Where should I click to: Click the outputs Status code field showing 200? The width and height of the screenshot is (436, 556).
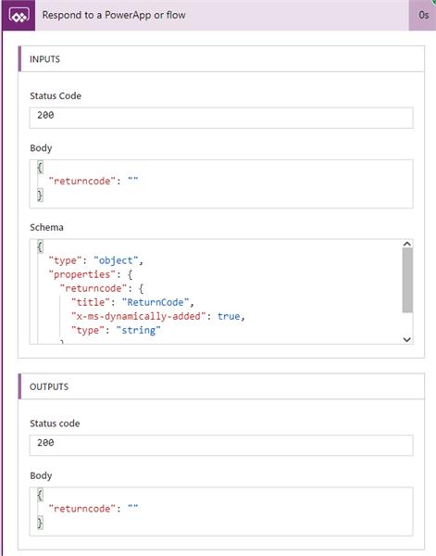pyautogui.click(x=221, y=446)
